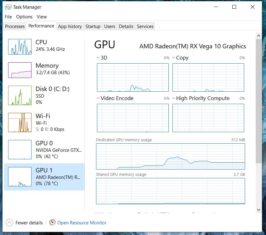266x235 pixels.
Task: Click the scrollbar down arrow
Action: (x=259, y=210)
